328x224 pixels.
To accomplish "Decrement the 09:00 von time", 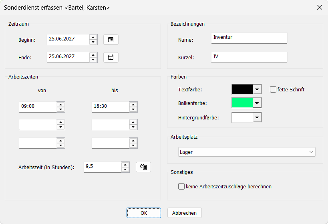I will pyautogui.click(x=60, y=109).
